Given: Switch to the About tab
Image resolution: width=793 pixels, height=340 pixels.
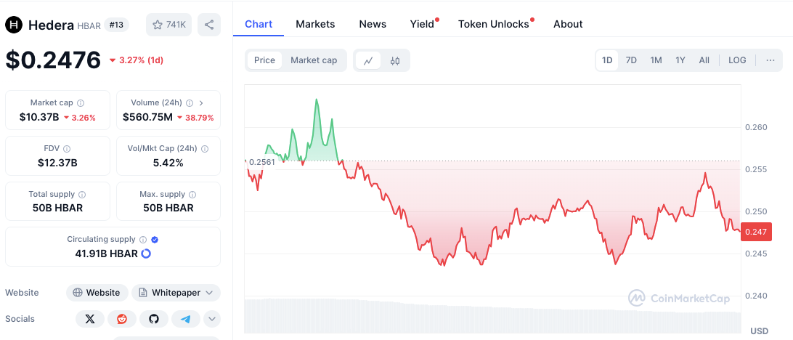Looking at the screenshot, I should tap(568, 24).
